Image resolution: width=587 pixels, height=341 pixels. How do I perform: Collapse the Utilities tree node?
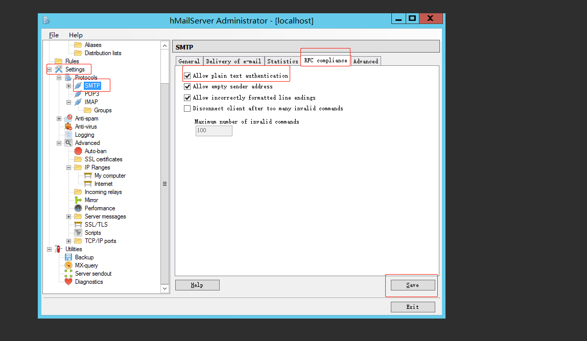(x=49, y=250)
